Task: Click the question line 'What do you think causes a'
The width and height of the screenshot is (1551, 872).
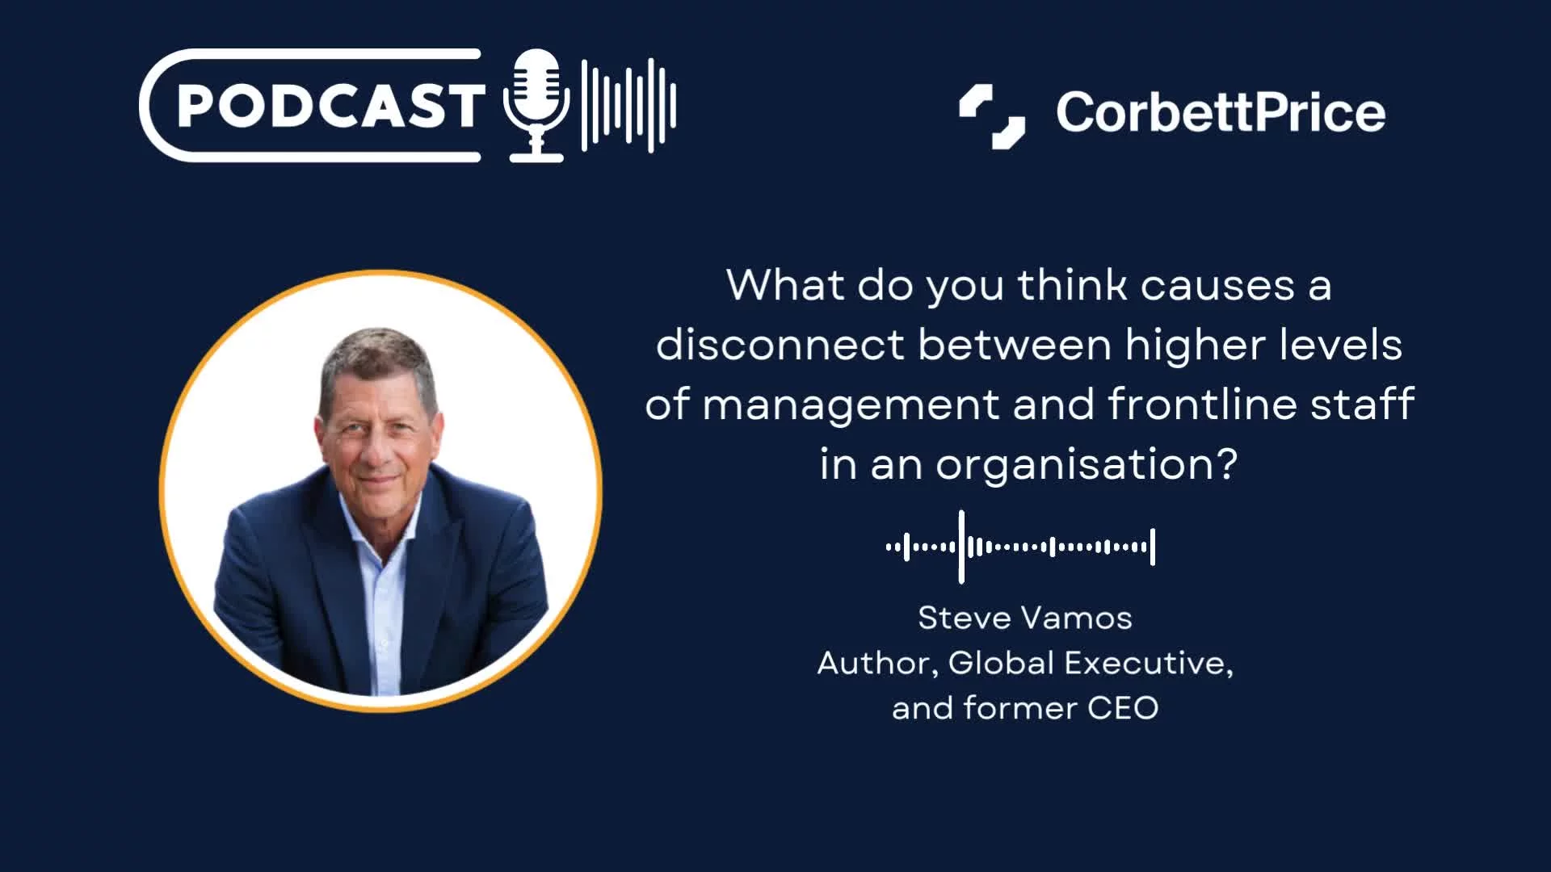Action: [x=1028, y=285]
